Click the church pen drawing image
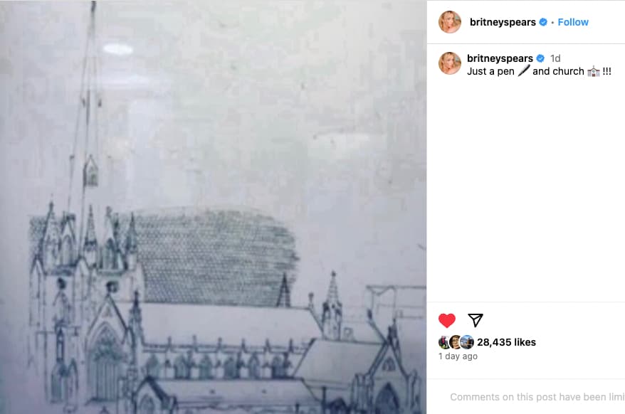The width and height of the screenshot is (625, 414). pyautogui.click(x=214, y=207)
